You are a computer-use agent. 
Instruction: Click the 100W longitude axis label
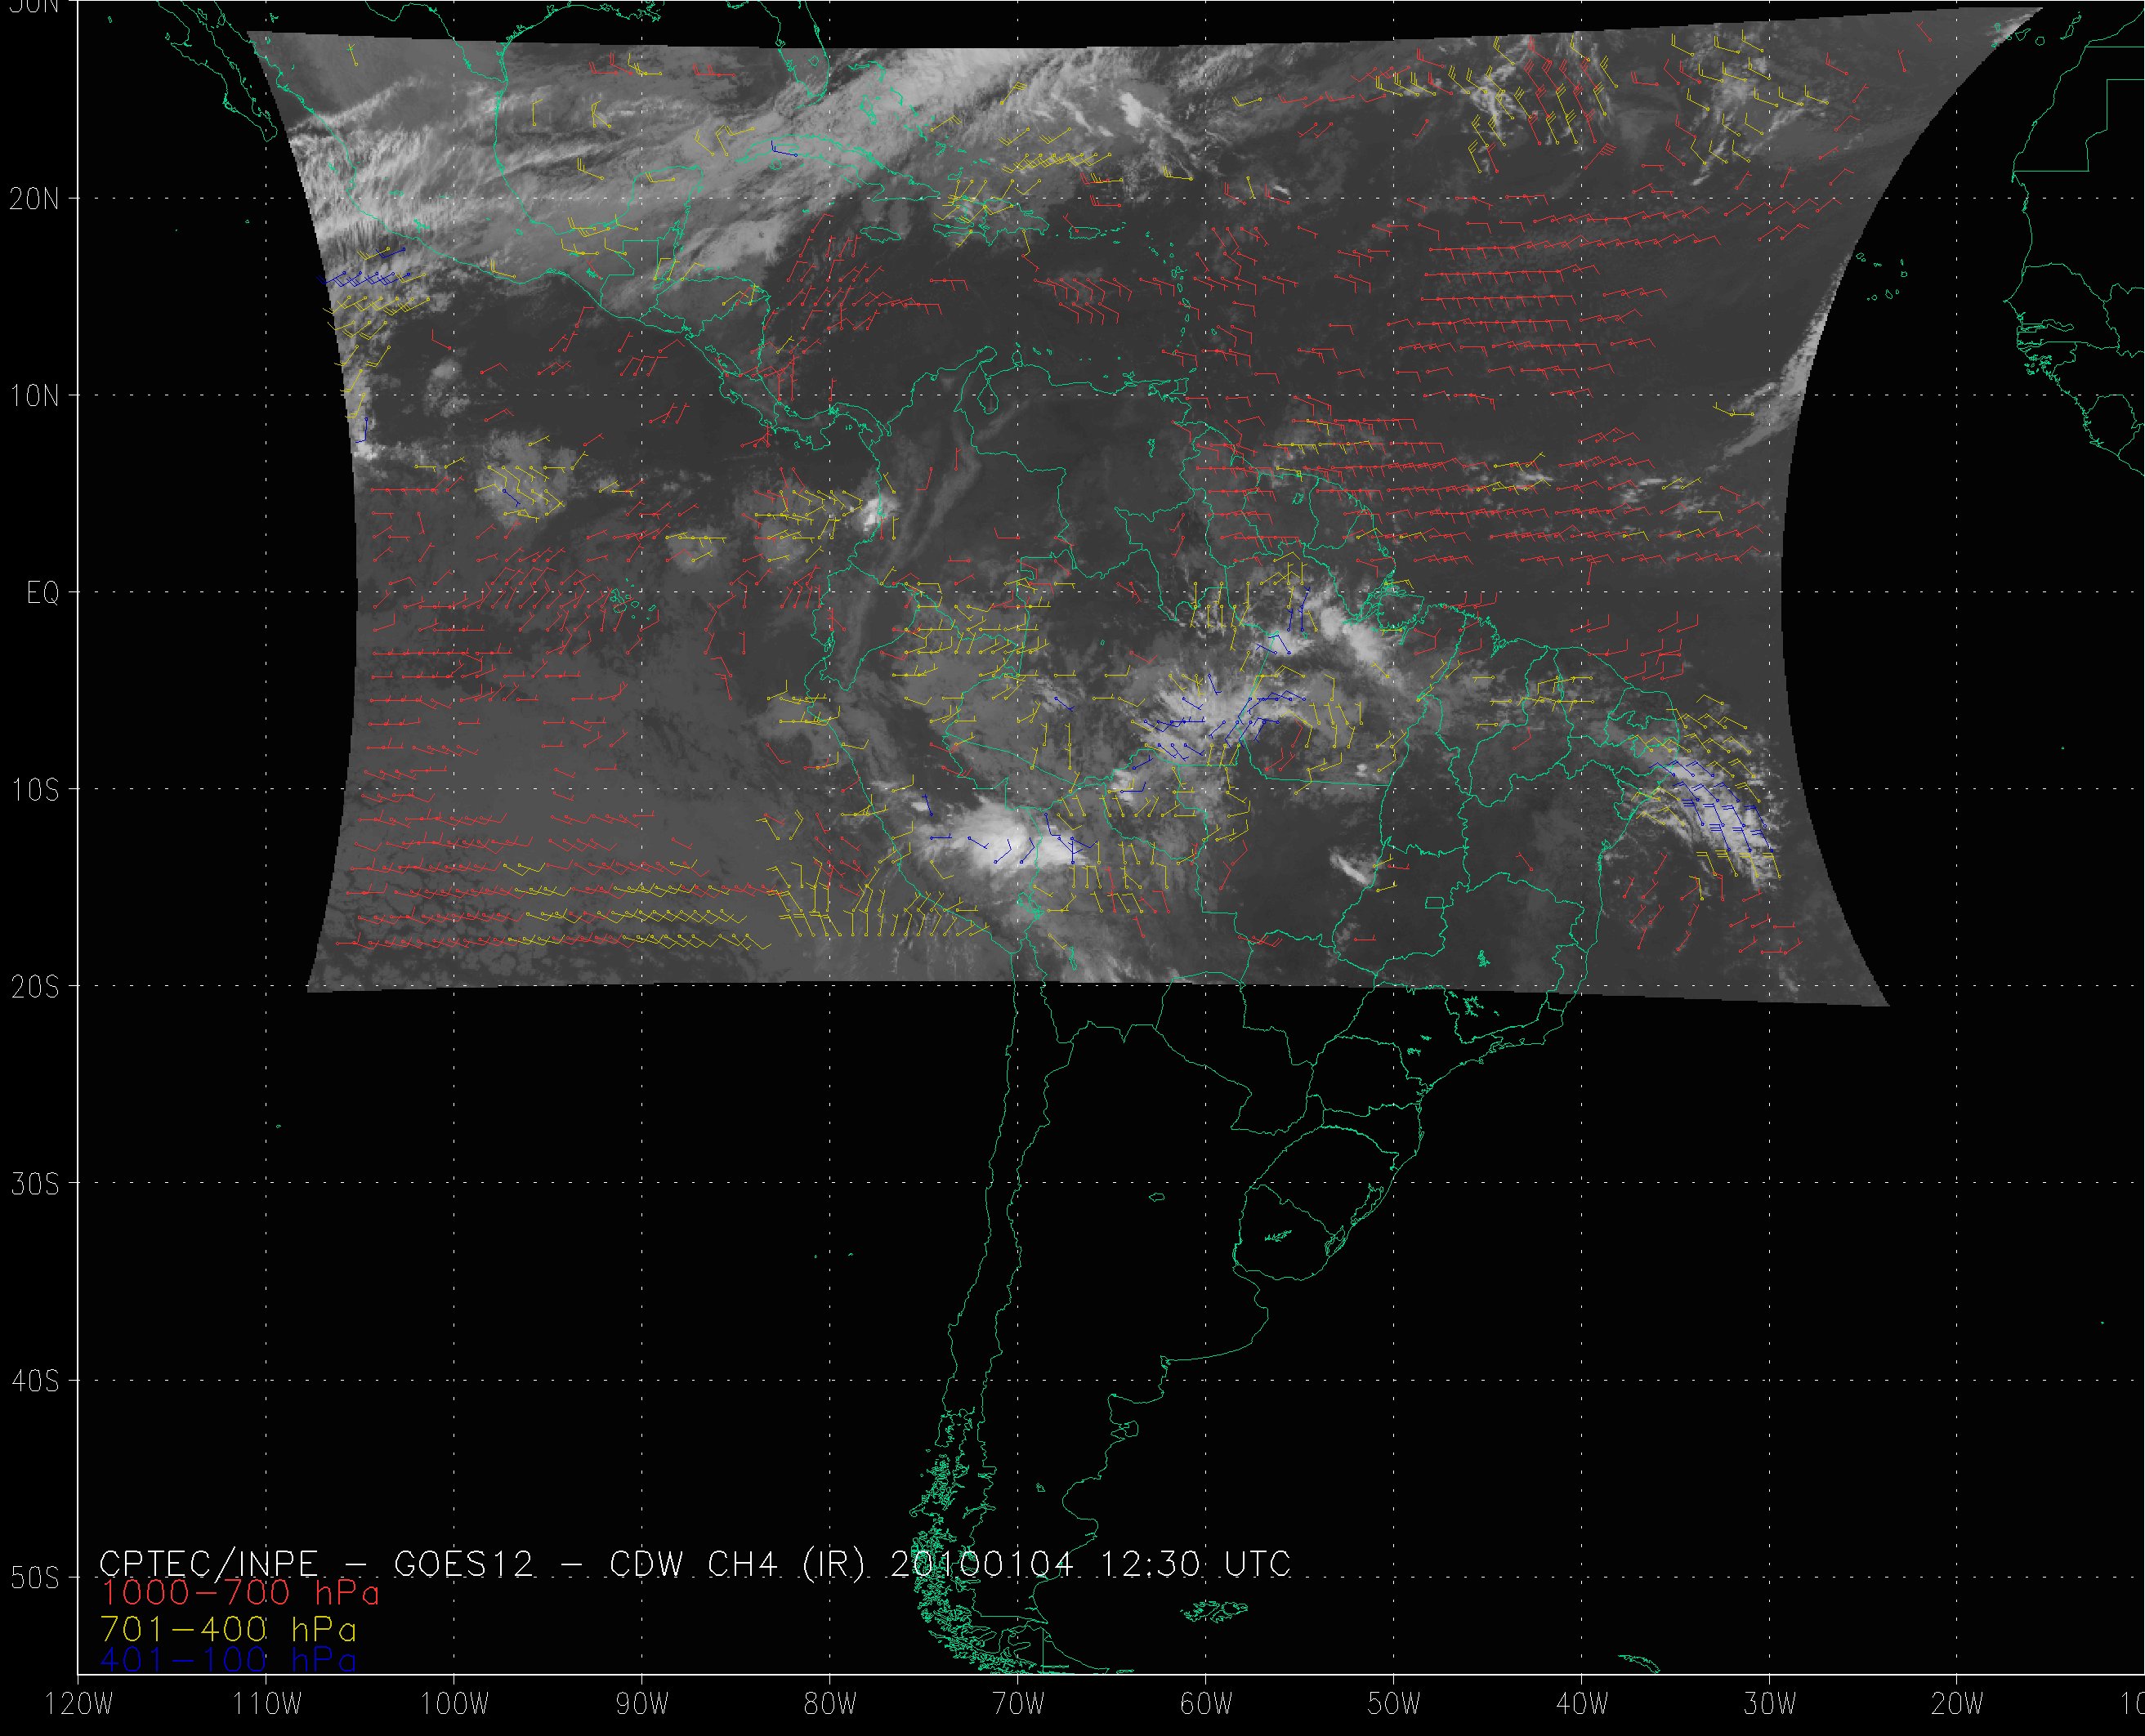click(454, 1704)
